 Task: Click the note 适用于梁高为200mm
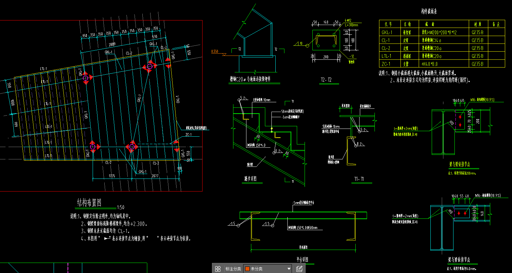[x=462, y=173]
